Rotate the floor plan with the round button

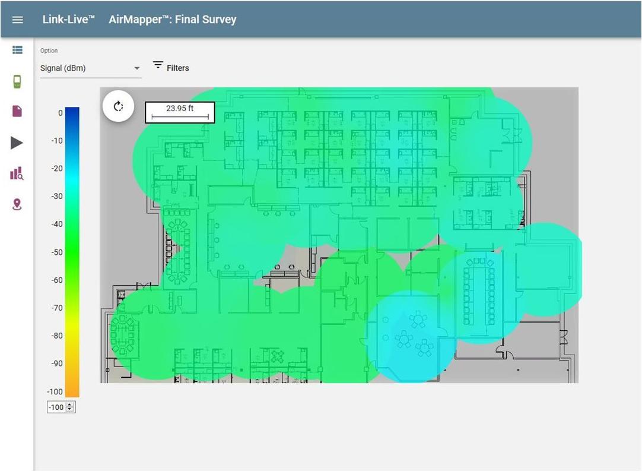117,107
